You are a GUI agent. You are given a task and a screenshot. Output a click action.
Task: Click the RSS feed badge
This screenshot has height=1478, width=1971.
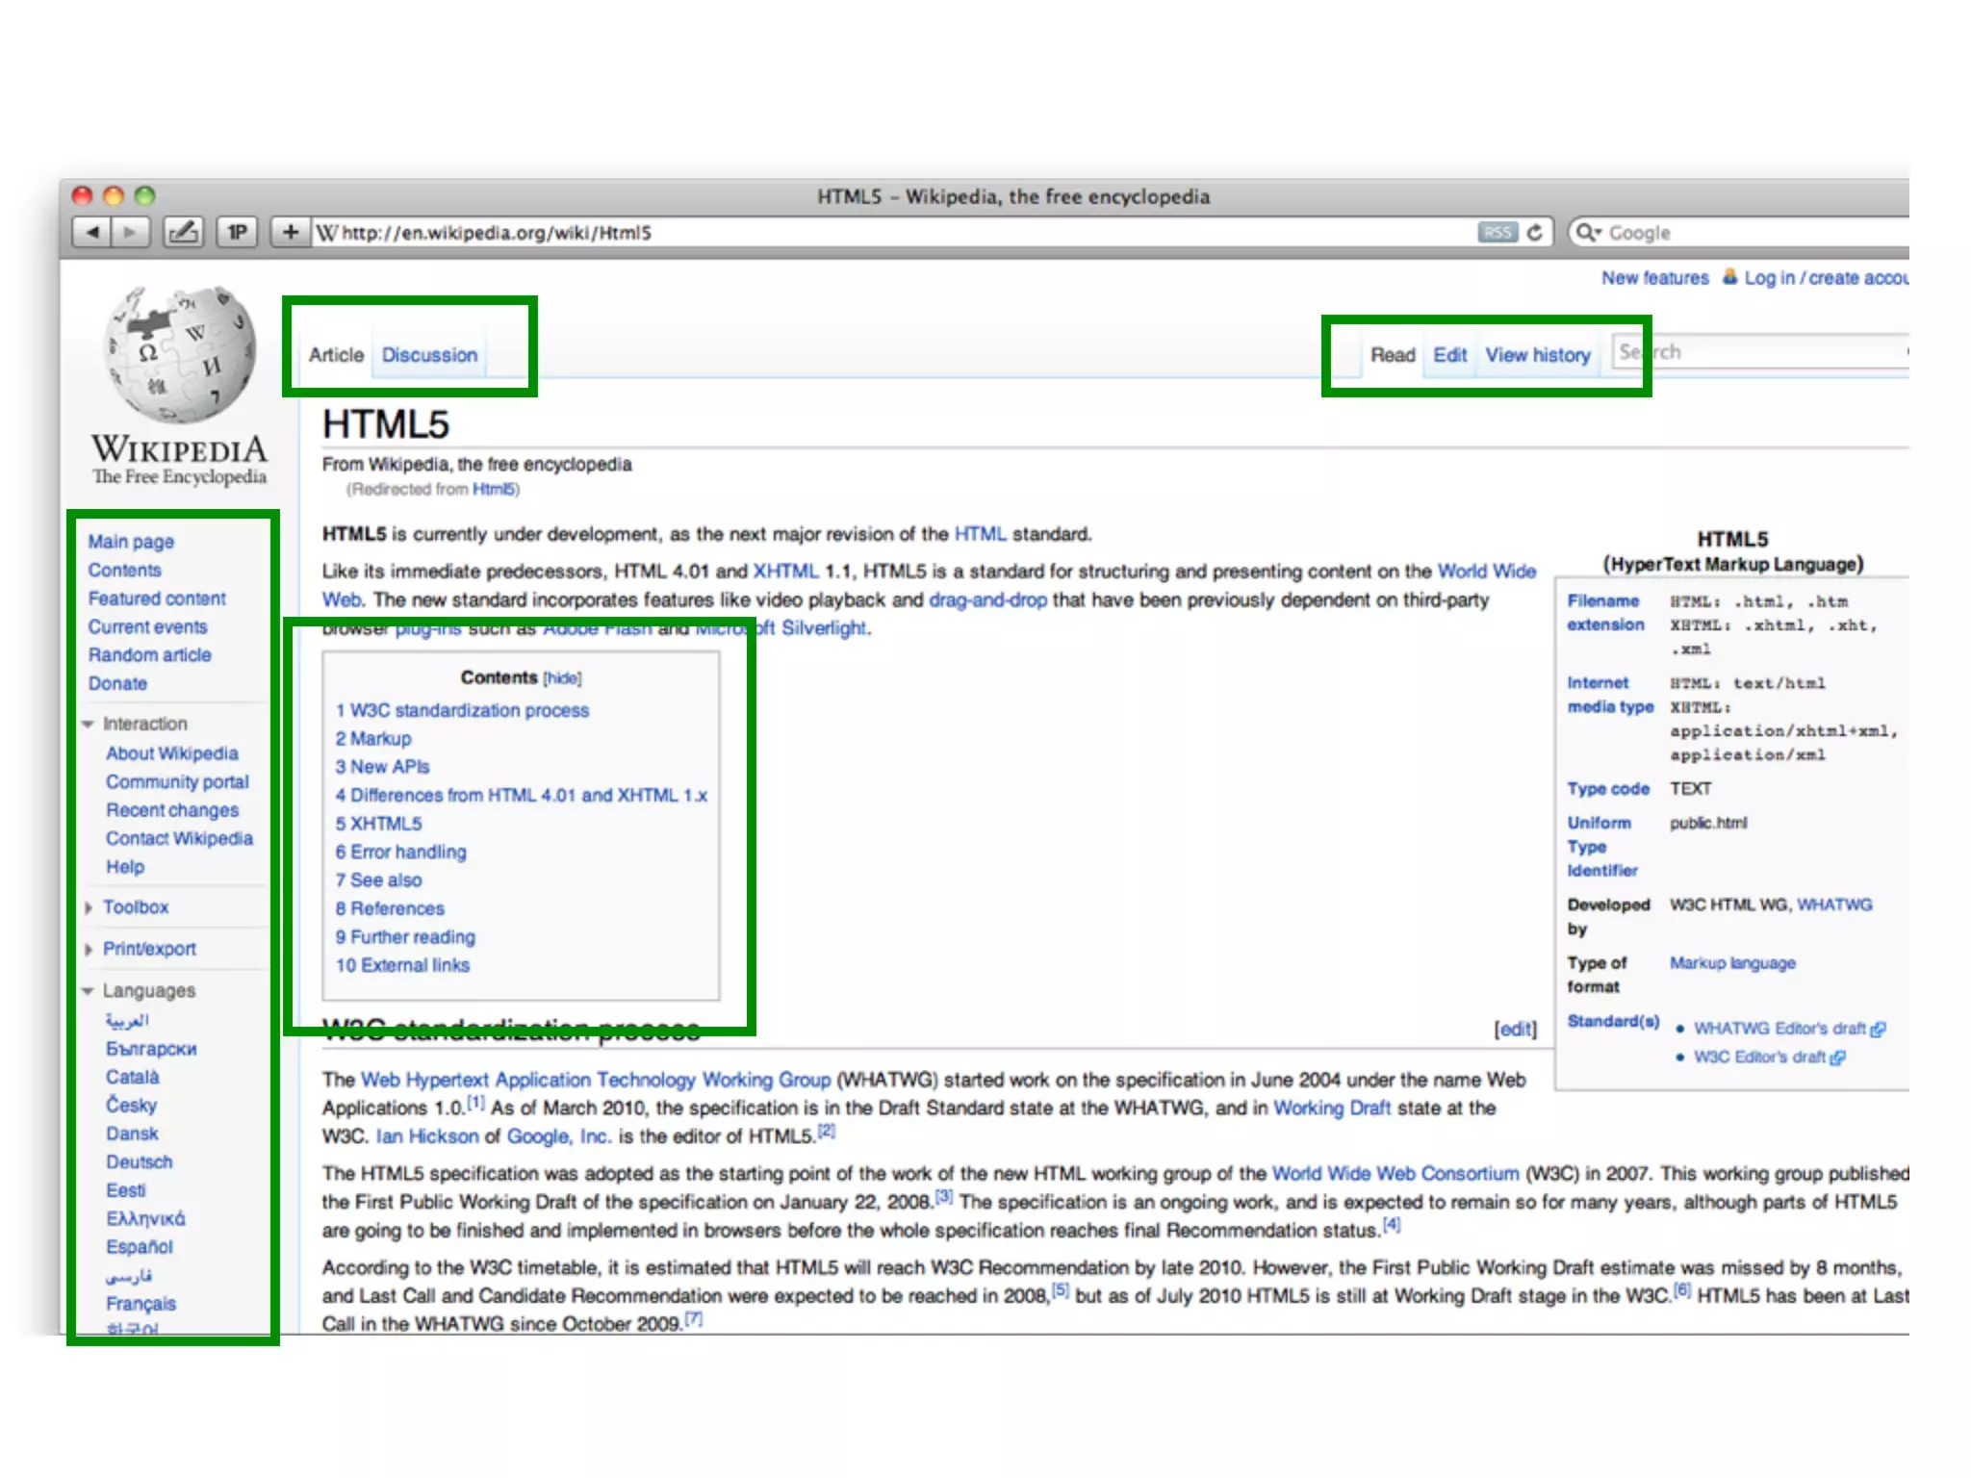(x=1497, y=232)
